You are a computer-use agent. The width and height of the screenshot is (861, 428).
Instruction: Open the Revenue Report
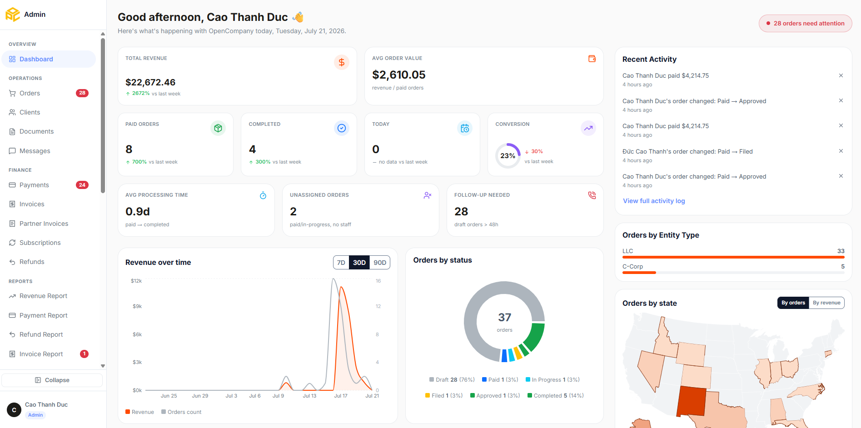point(49,296)
